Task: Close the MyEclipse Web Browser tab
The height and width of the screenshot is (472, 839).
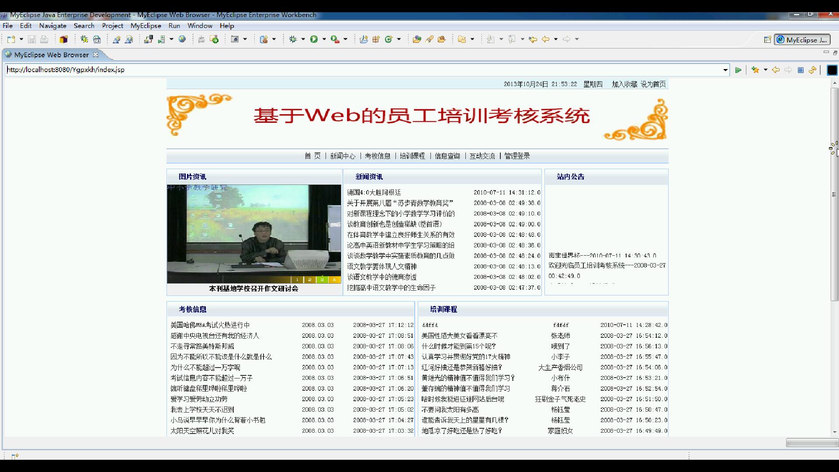Action: click(96, 55)
